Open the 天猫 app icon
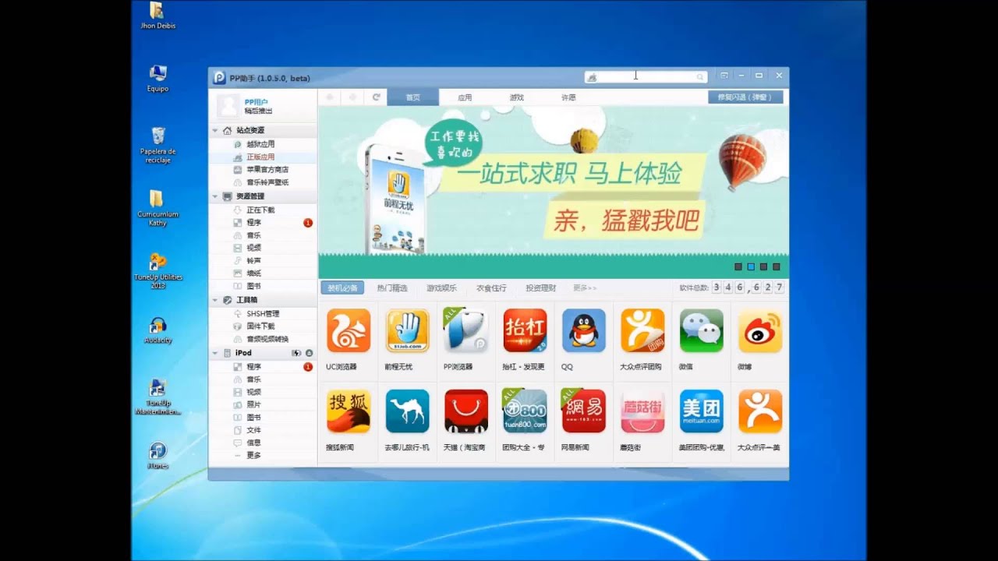The height and width of the screenshot is (561, 998). tap(465, 411)
